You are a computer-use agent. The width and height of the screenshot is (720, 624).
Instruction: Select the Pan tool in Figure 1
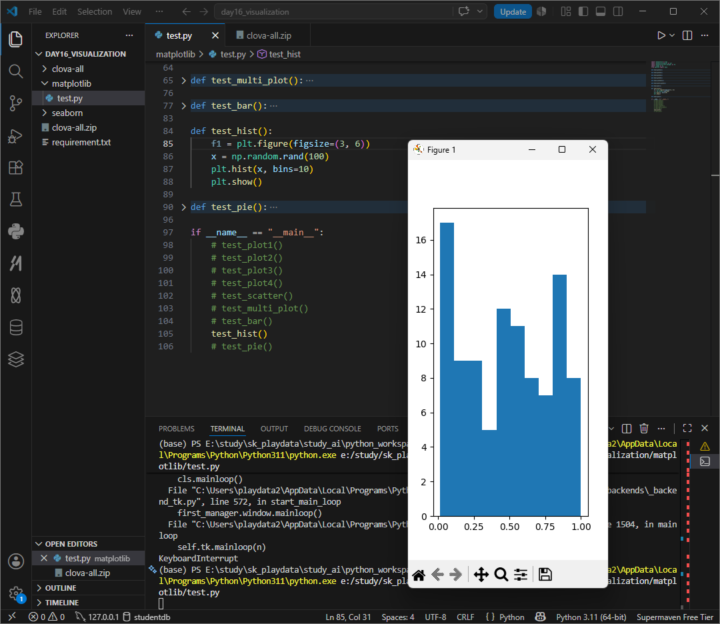pyautogui.click(x=481, y=575)
